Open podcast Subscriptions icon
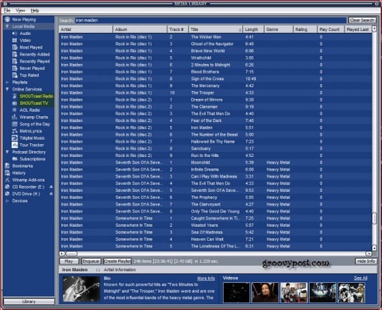The width and height of the screenshot is (382, 310). tap(15, 159)
